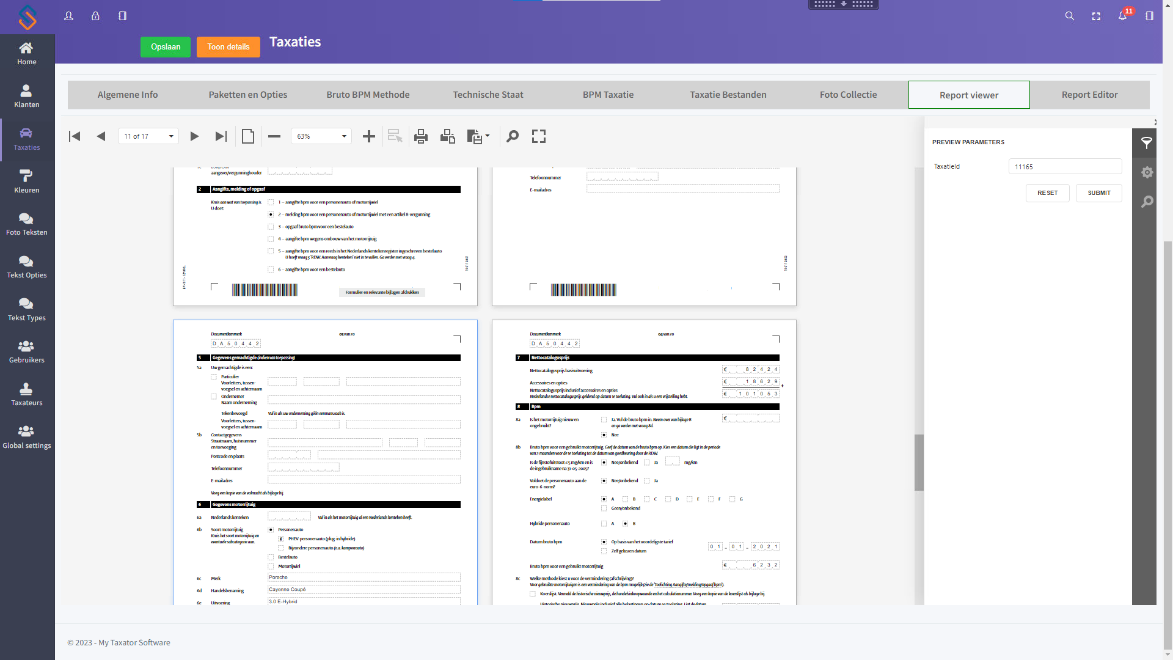Click Toon details button
Viewport: 1173px width, 660px height.
(228, 47)
